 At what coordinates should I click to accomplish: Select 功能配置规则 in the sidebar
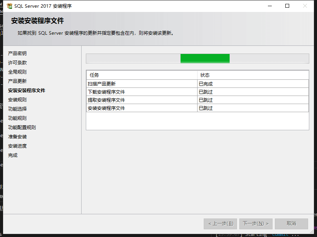pyautogui.click(x=22, y=128)
